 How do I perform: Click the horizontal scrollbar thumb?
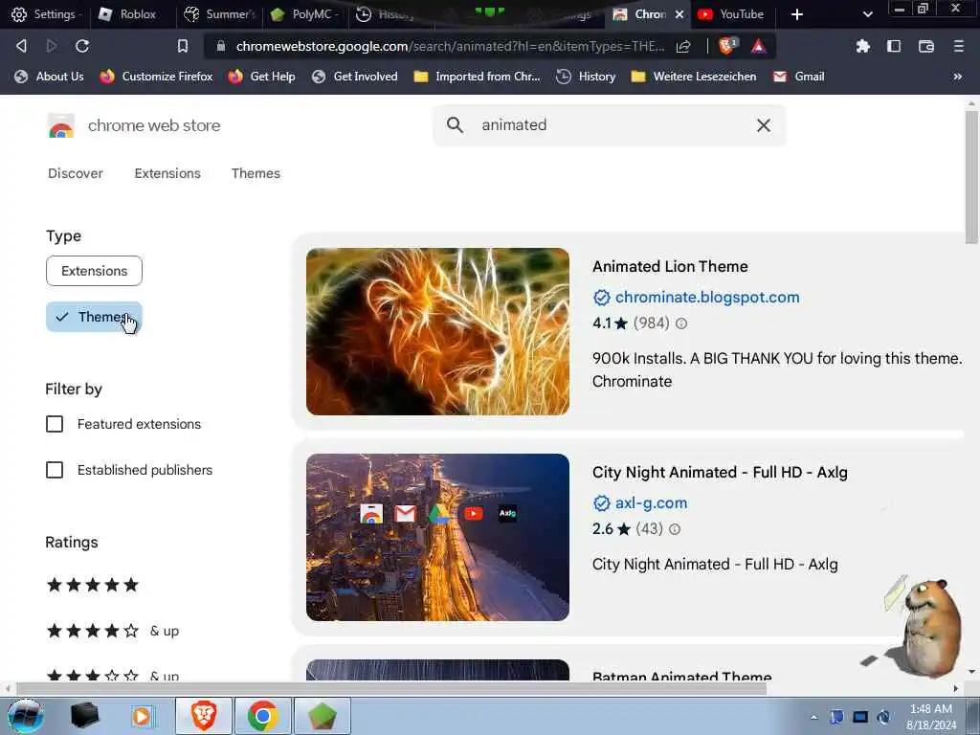391,689
